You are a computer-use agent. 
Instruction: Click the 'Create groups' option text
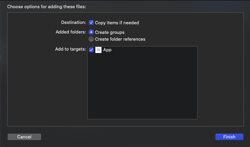(110, 32)
